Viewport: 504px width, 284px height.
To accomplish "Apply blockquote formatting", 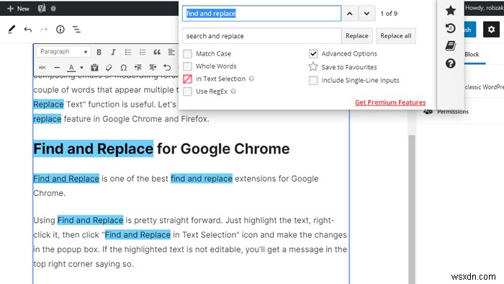I will click(157, 52).
